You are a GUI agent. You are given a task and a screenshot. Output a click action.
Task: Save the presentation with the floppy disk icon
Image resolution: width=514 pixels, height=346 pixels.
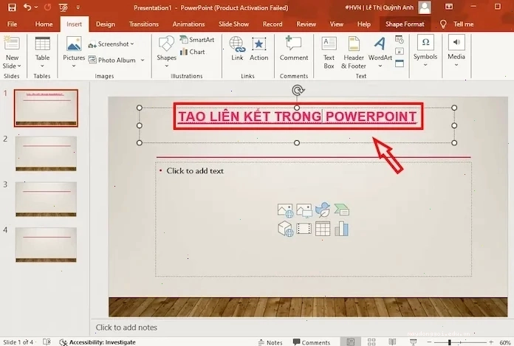[x=12, y=7]
